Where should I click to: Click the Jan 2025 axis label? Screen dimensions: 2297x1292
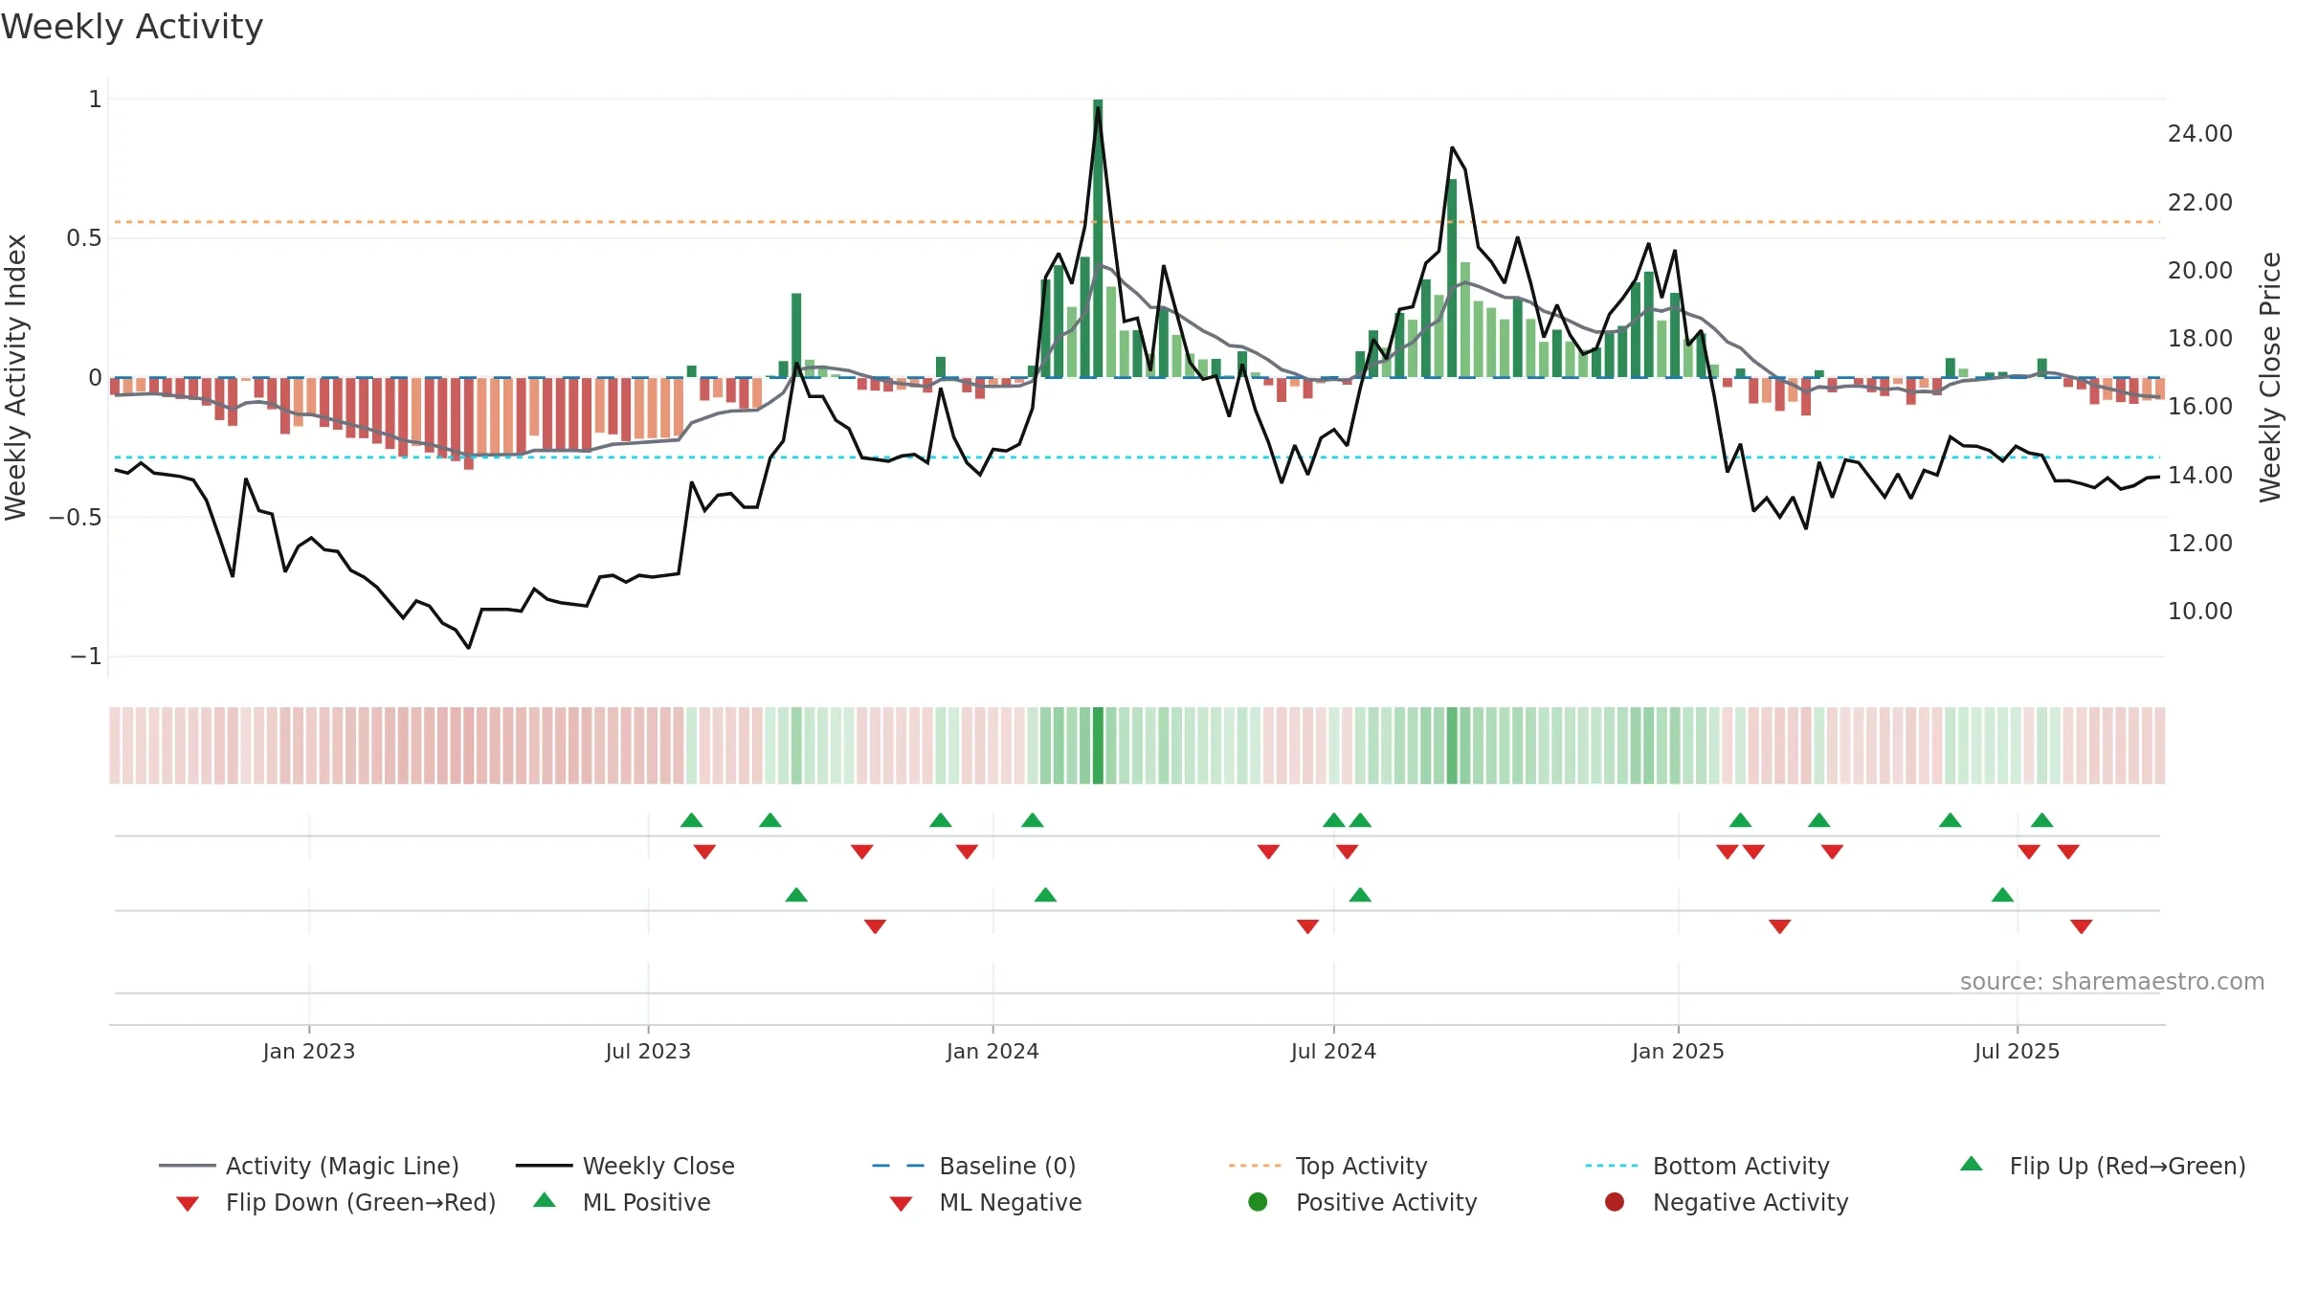[x=1678, y=1051]
